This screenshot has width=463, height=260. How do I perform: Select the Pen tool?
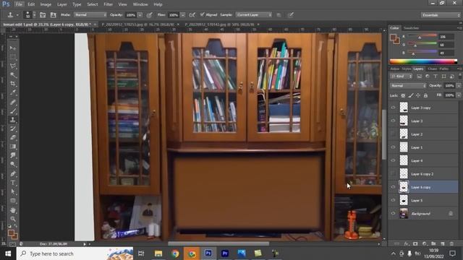[13, 173]
